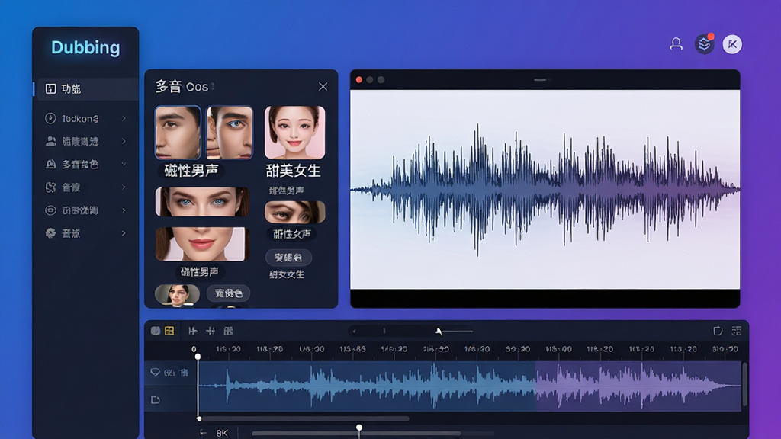781x439 pixels.
Task: Click the puzzle-piece icon in the sidebar
Action: [x=50, y=187]
